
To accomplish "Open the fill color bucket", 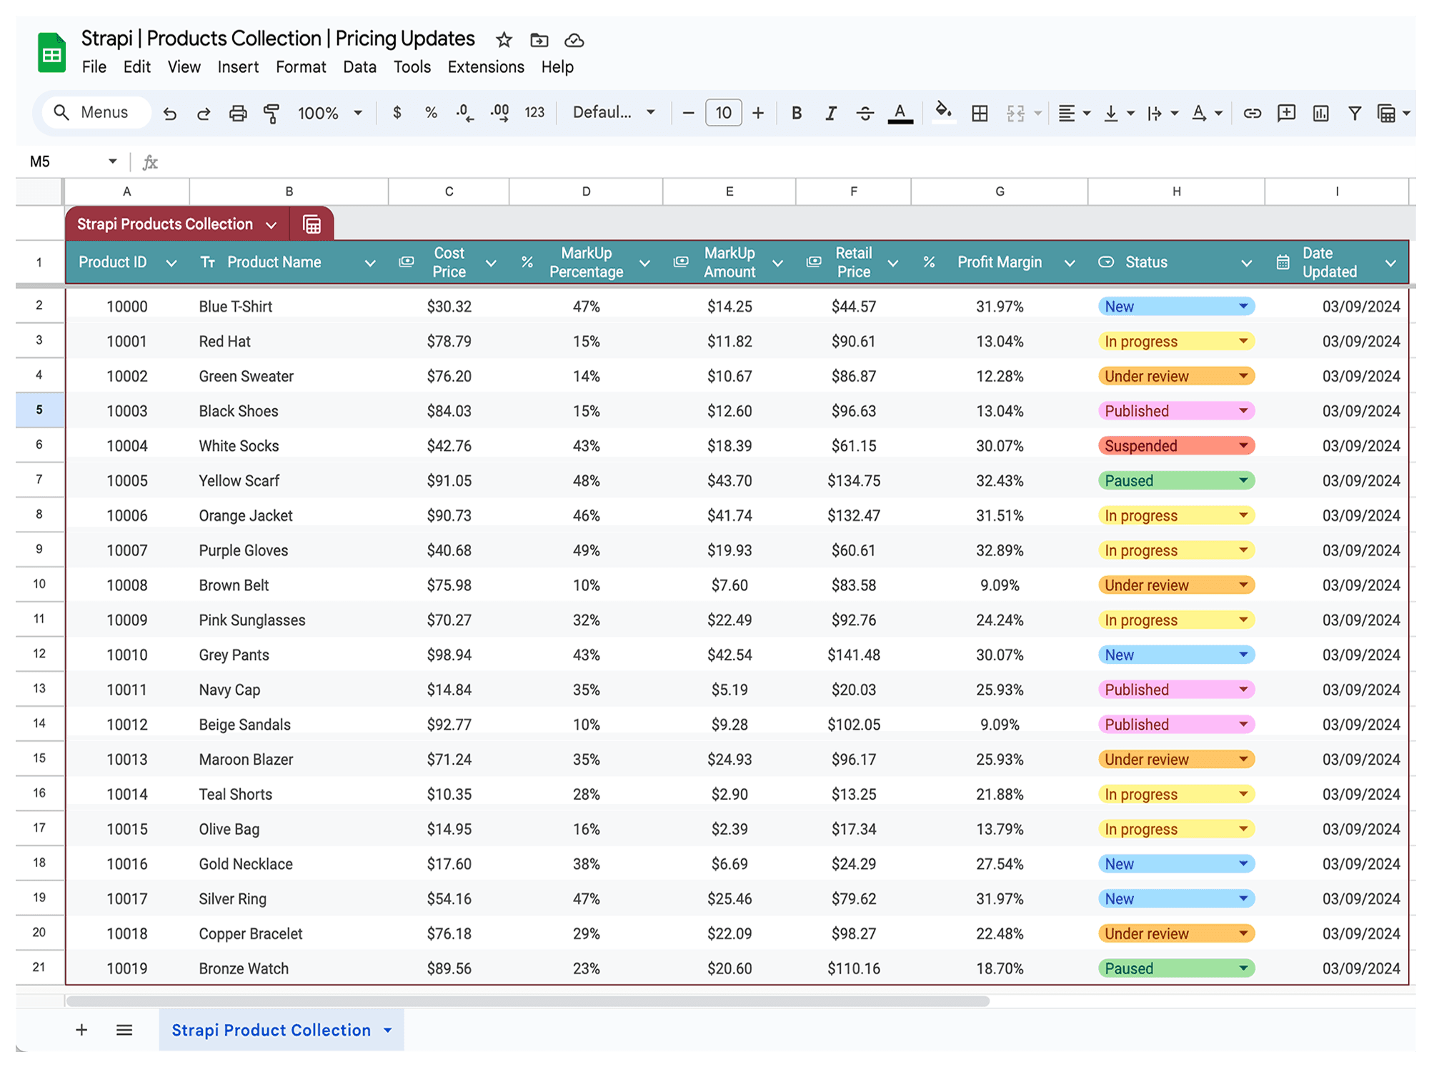I will [943, 112].
